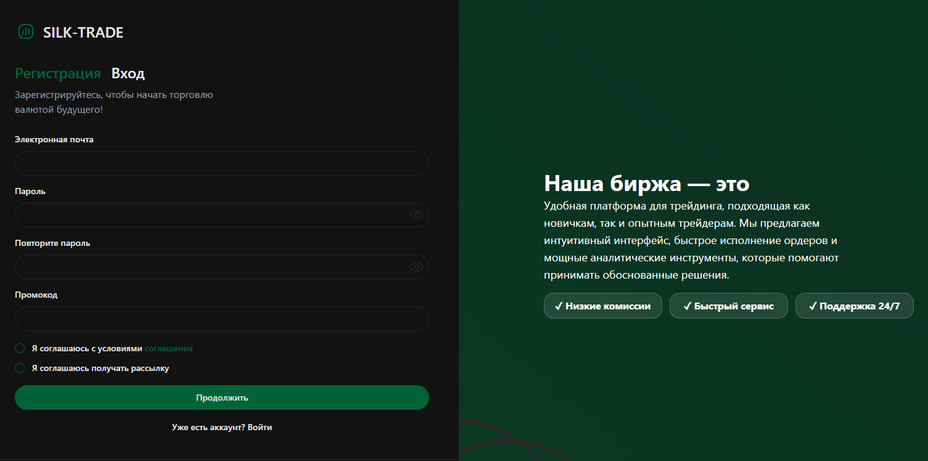Click the Низкие комиссии badge
Image resolution: width=928 pixels, height=461 pixels.
(x=603, y=306)
